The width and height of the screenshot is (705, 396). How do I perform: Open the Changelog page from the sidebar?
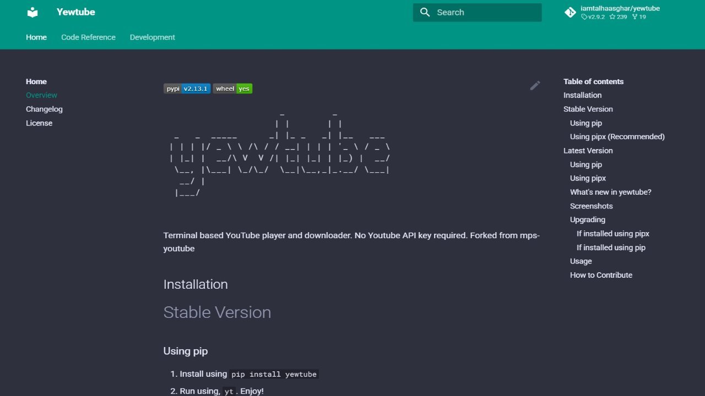pos(44,109)
